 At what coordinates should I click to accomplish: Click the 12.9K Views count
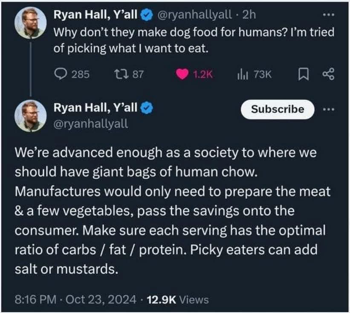(x=176, y=299)
